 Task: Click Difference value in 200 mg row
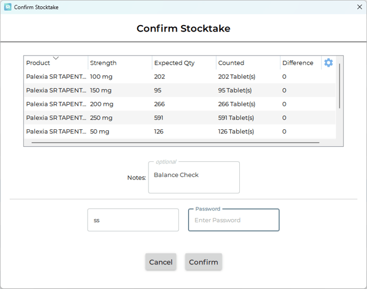pos(284,104)
